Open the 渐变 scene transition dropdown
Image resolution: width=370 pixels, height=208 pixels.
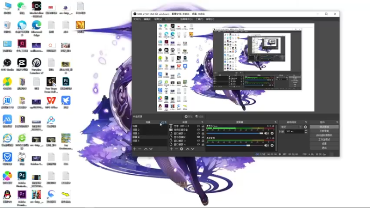291,127
